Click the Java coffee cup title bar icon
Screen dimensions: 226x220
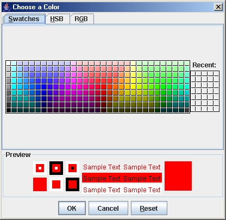(7, 7)
